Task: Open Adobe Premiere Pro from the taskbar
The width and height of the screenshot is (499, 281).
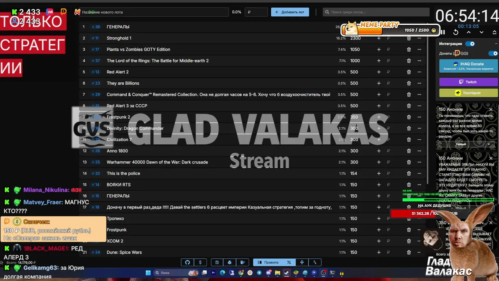Action: click(x=213, y=273)
